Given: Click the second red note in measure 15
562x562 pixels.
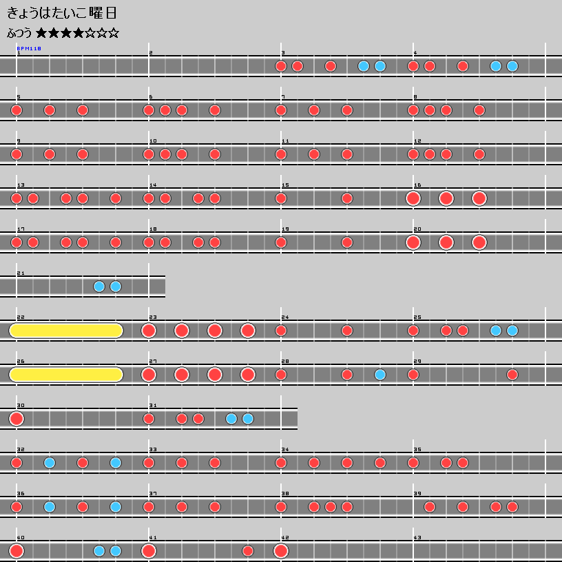Looking at the screenshot, I should [347, 198].
